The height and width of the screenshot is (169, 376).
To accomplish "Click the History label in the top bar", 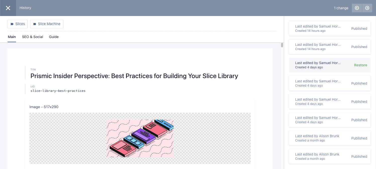I will 25,8.
